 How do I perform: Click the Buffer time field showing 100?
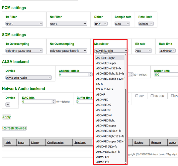tap(166, 75)
